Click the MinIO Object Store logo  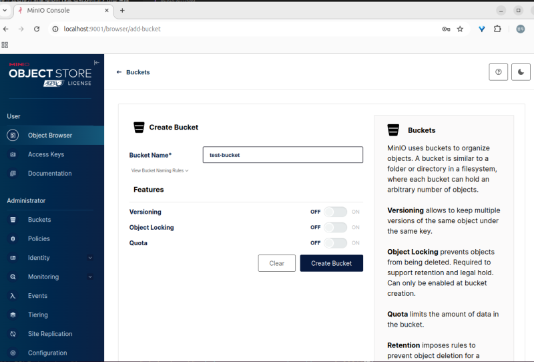pos(50,74)
